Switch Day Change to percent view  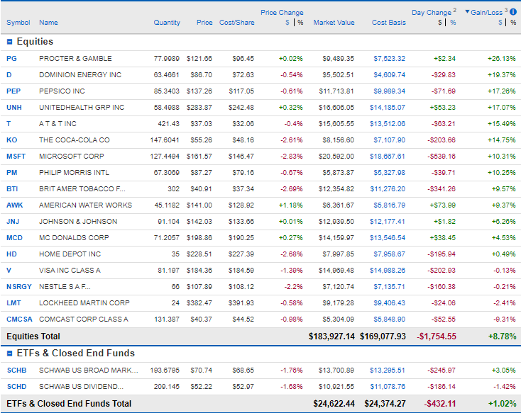click(x=453, y=23)
